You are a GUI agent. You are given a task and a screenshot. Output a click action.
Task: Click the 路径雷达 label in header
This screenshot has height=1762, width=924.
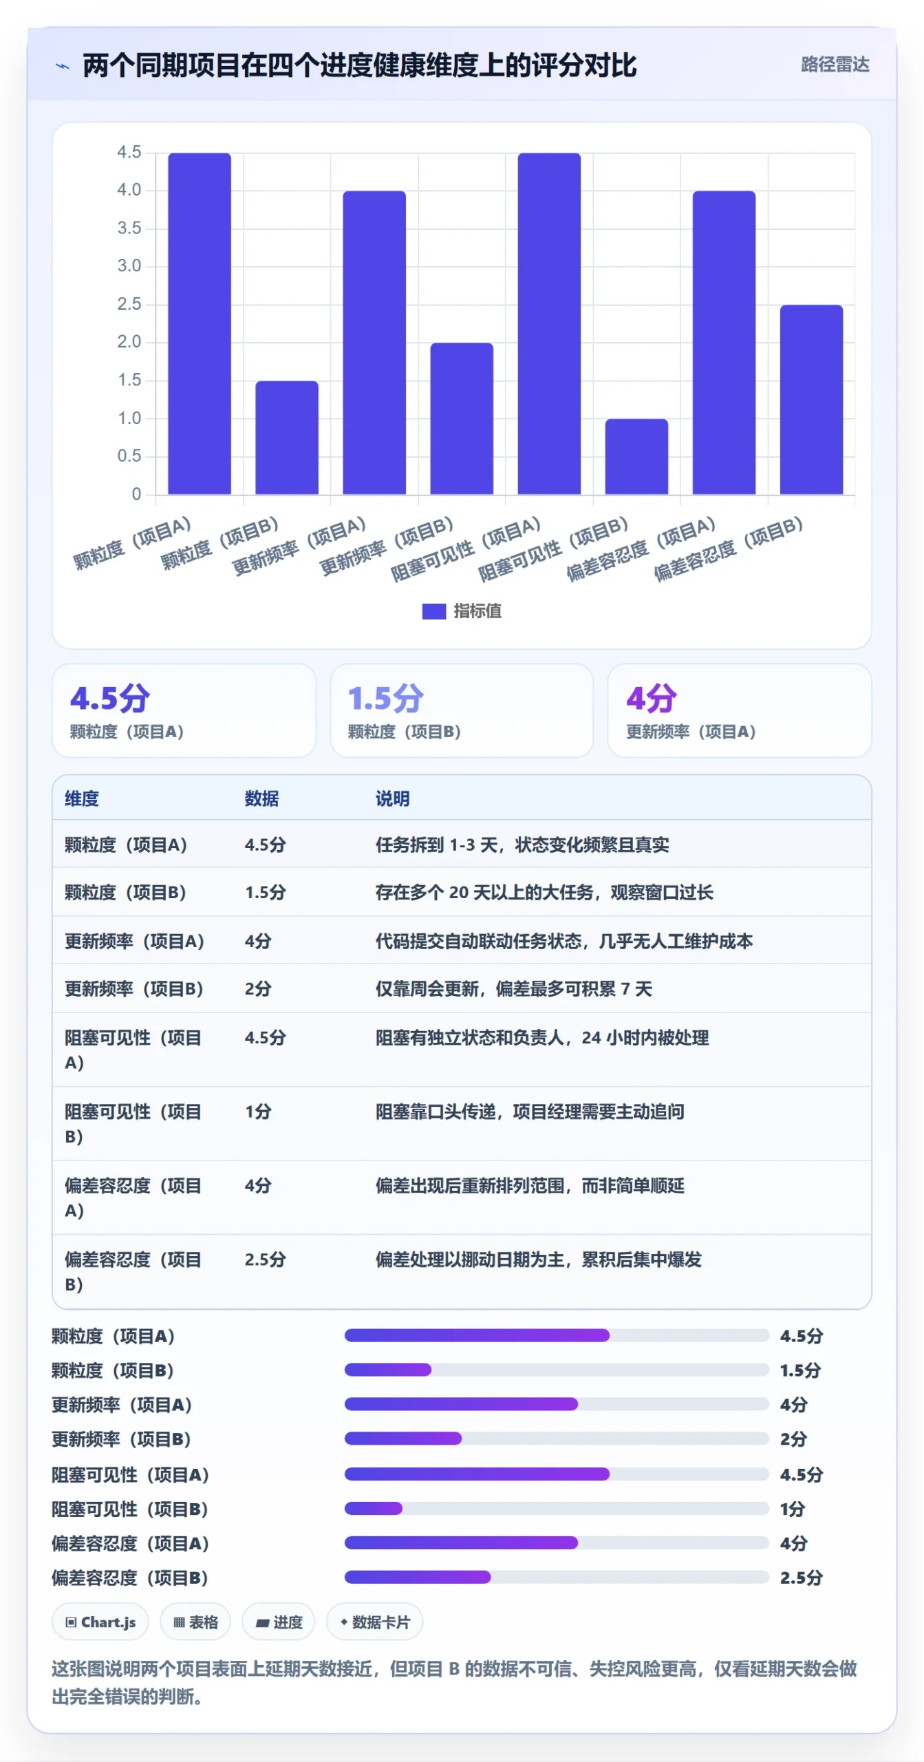(x=835, y=65)
